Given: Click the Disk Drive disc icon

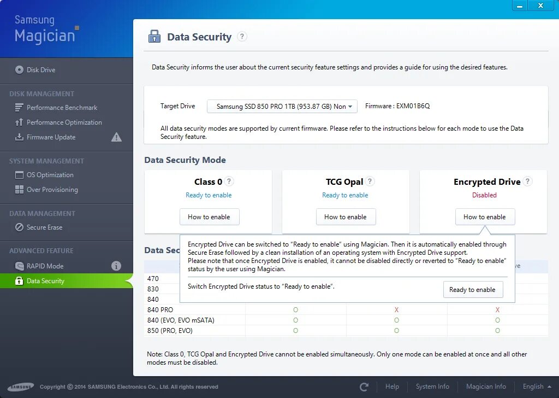Looking at the screenshot, I should [x=19, y=70].
